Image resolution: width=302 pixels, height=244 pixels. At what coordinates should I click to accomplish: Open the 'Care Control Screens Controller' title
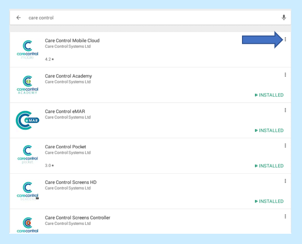pyautogui.click(x=78, y=218)
